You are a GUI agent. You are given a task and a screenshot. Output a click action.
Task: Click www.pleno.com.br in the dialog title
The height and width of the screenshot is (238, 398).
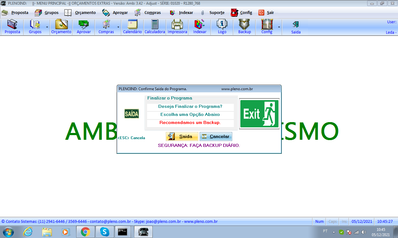[237, 89]
